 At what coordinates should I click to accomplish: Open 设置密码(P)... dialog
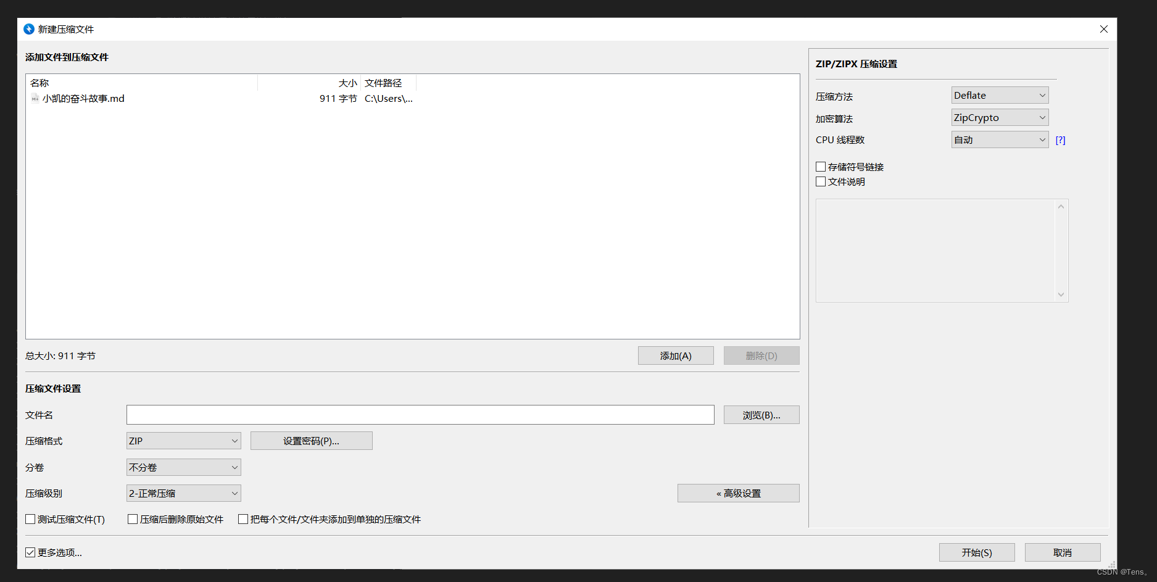pyautogui.click(x=311, y=441)
